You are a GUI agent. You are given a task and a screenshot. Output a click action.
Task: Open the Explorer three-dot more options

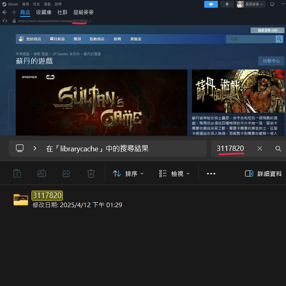tap(211, 174)
